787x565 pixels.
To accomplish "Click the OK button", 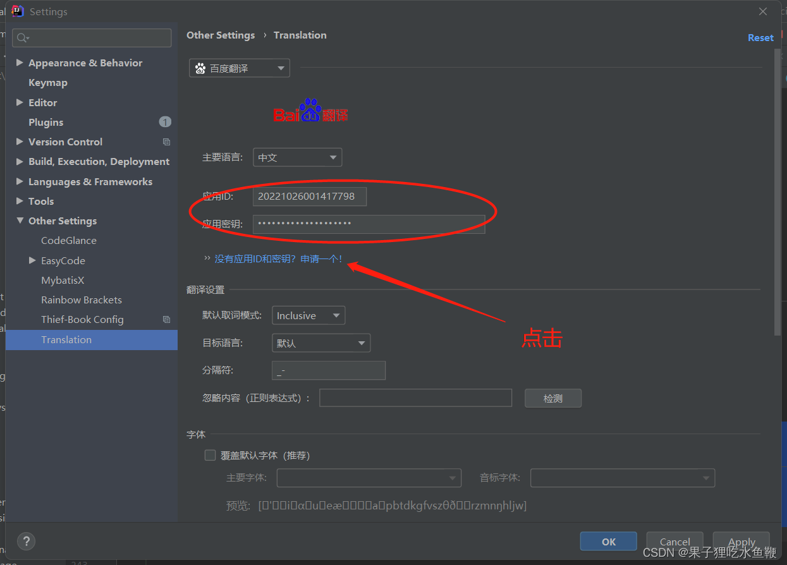I will tap(609, 542).
